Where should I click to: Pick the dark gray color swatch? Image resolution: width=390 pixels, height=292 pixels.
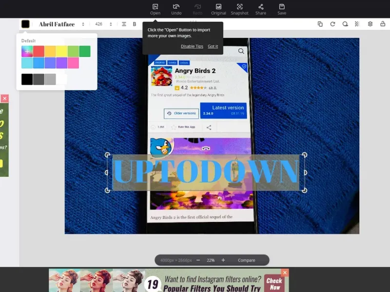(39, 79)
